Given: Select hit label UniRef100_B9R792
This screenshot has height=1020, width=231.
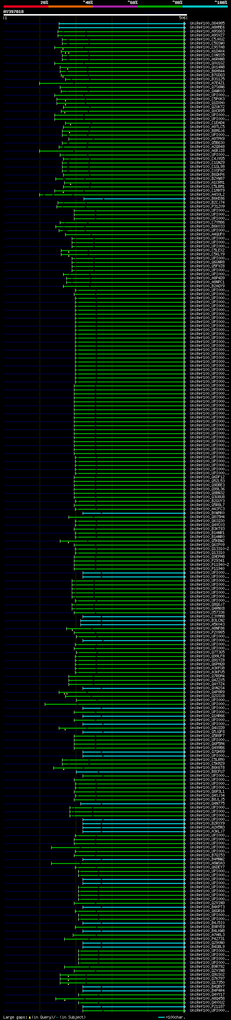Looking at the screenshot, I should point(207,966).
